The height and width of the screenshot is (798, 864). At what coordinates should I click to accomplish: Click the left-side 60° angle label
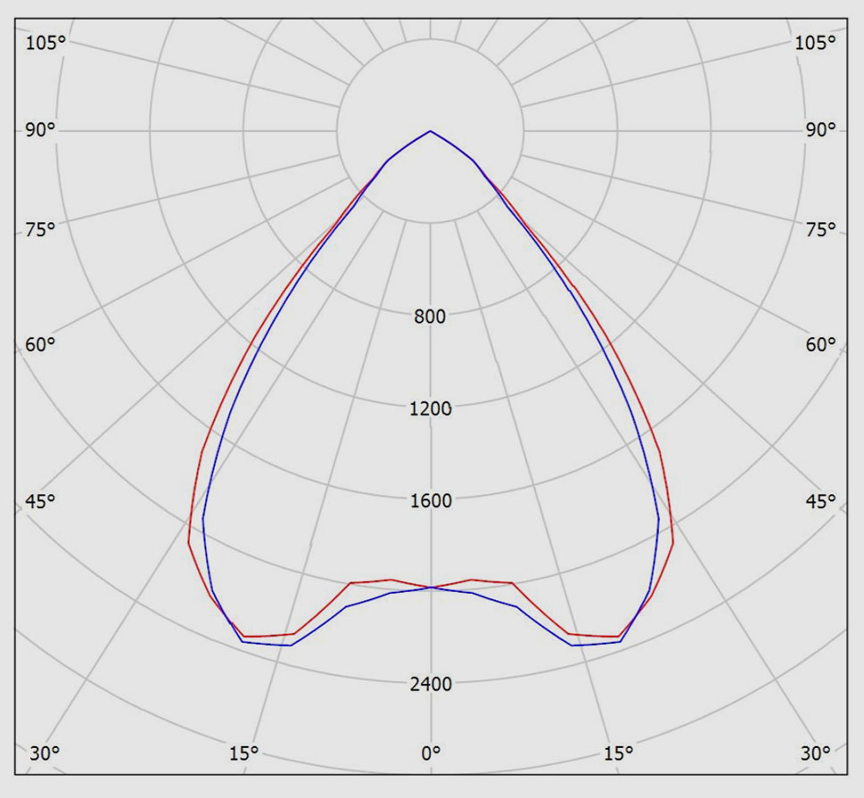tap(40, 345)
